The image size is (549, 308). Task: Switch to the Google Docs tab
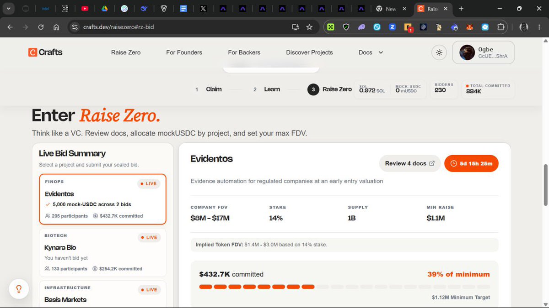tap(183, 8)
